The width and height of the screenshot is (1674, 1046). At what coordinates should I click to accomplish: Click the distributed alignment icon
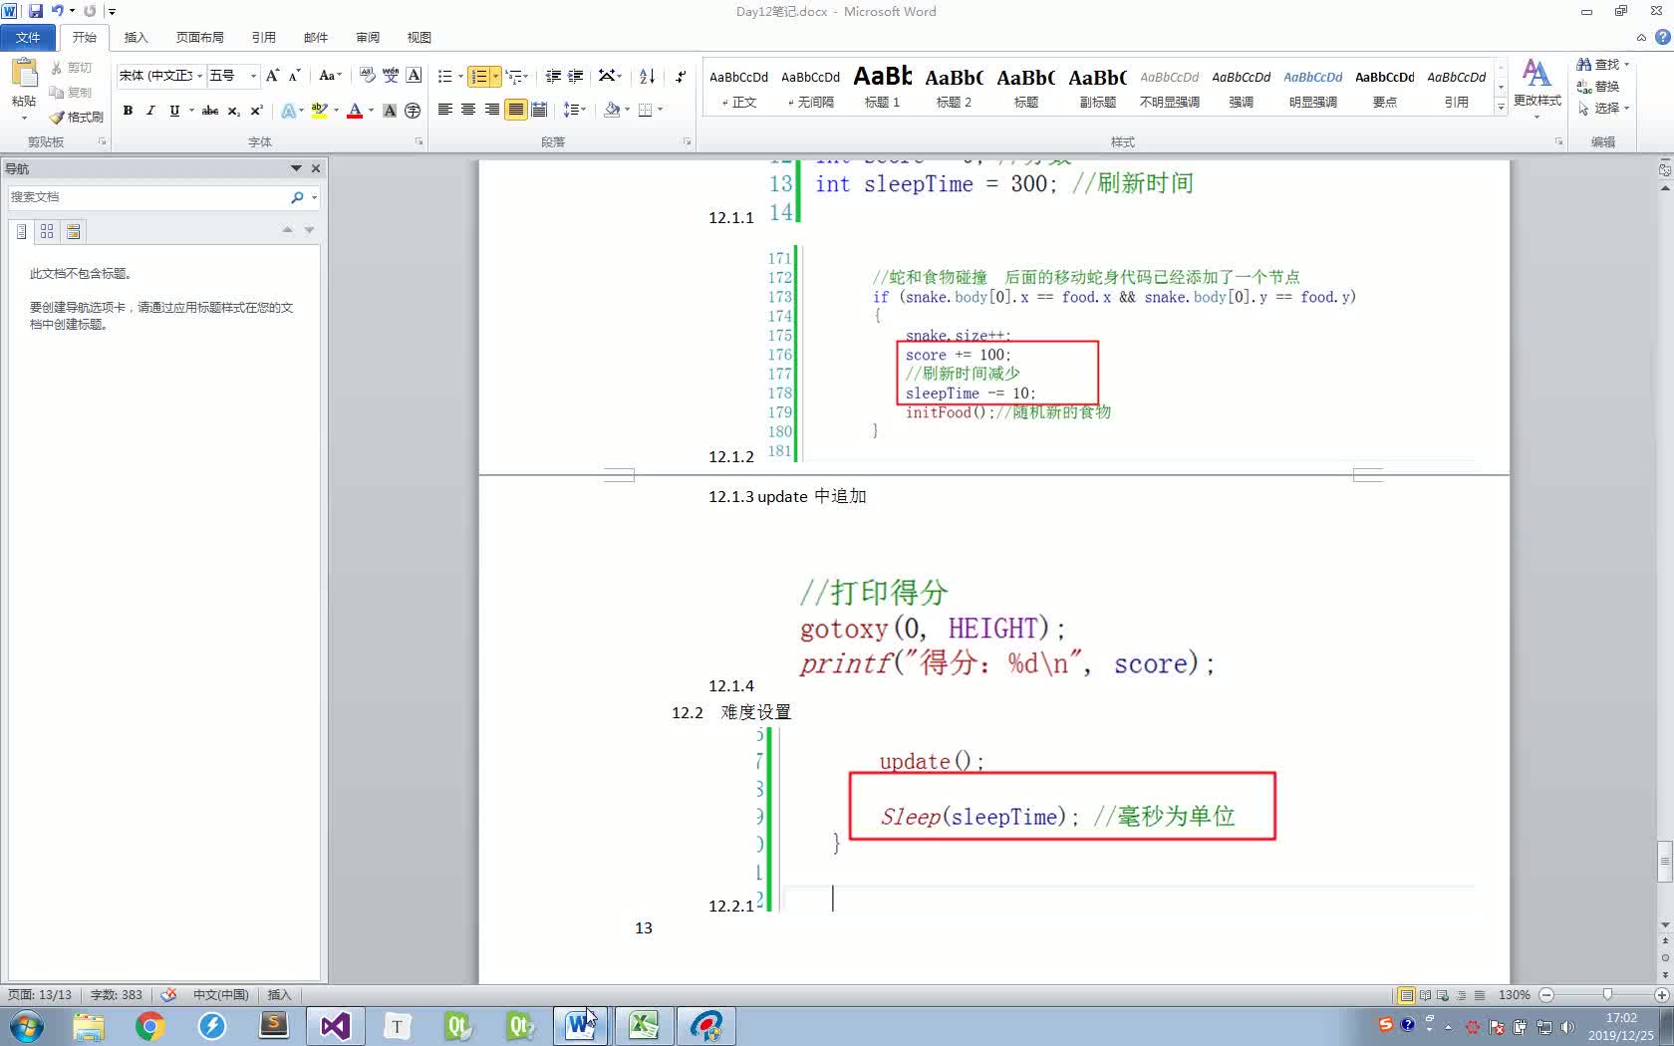pos(539,110)
